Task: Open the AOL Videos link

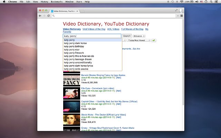Action: tap(113, 29)
